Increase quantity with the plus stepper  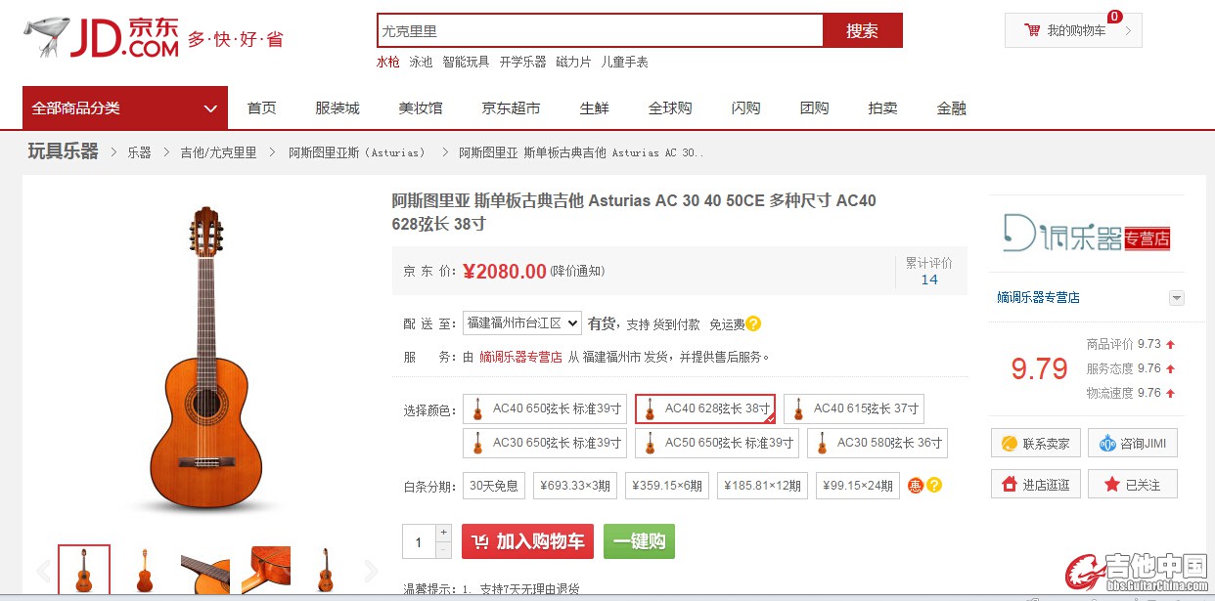click(x=443, y=533)
